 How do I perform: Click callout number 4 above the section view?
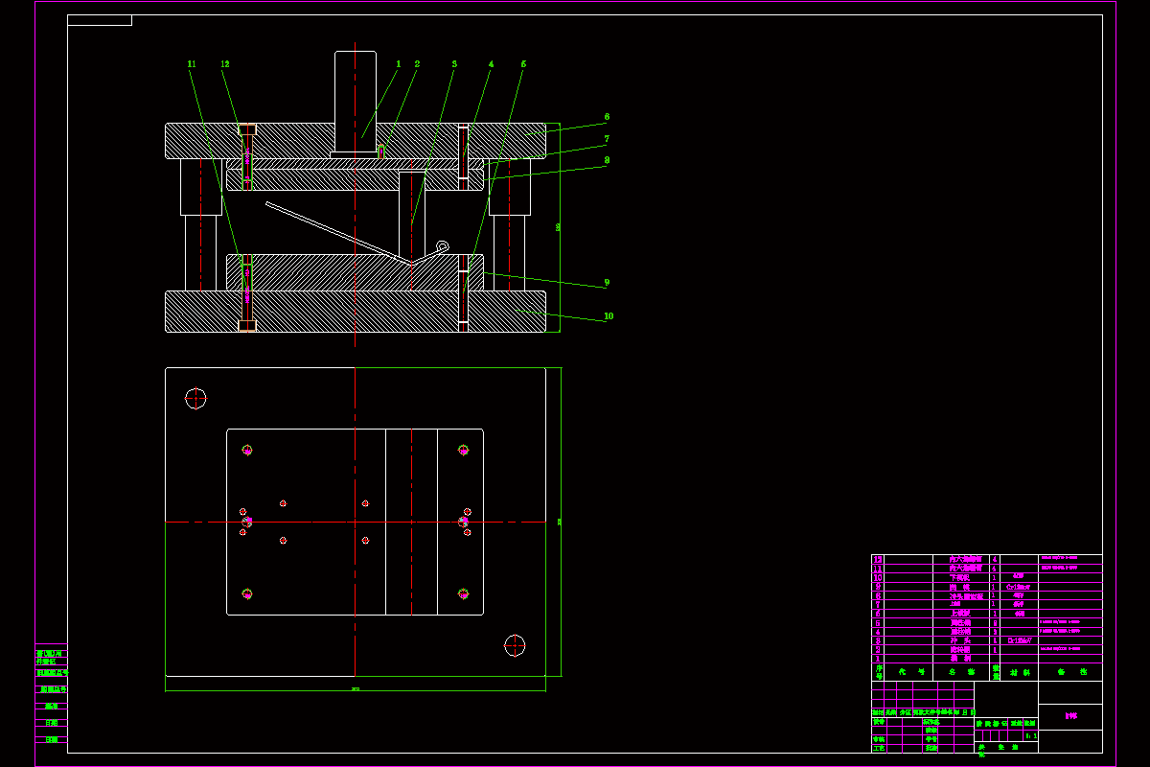491,64
